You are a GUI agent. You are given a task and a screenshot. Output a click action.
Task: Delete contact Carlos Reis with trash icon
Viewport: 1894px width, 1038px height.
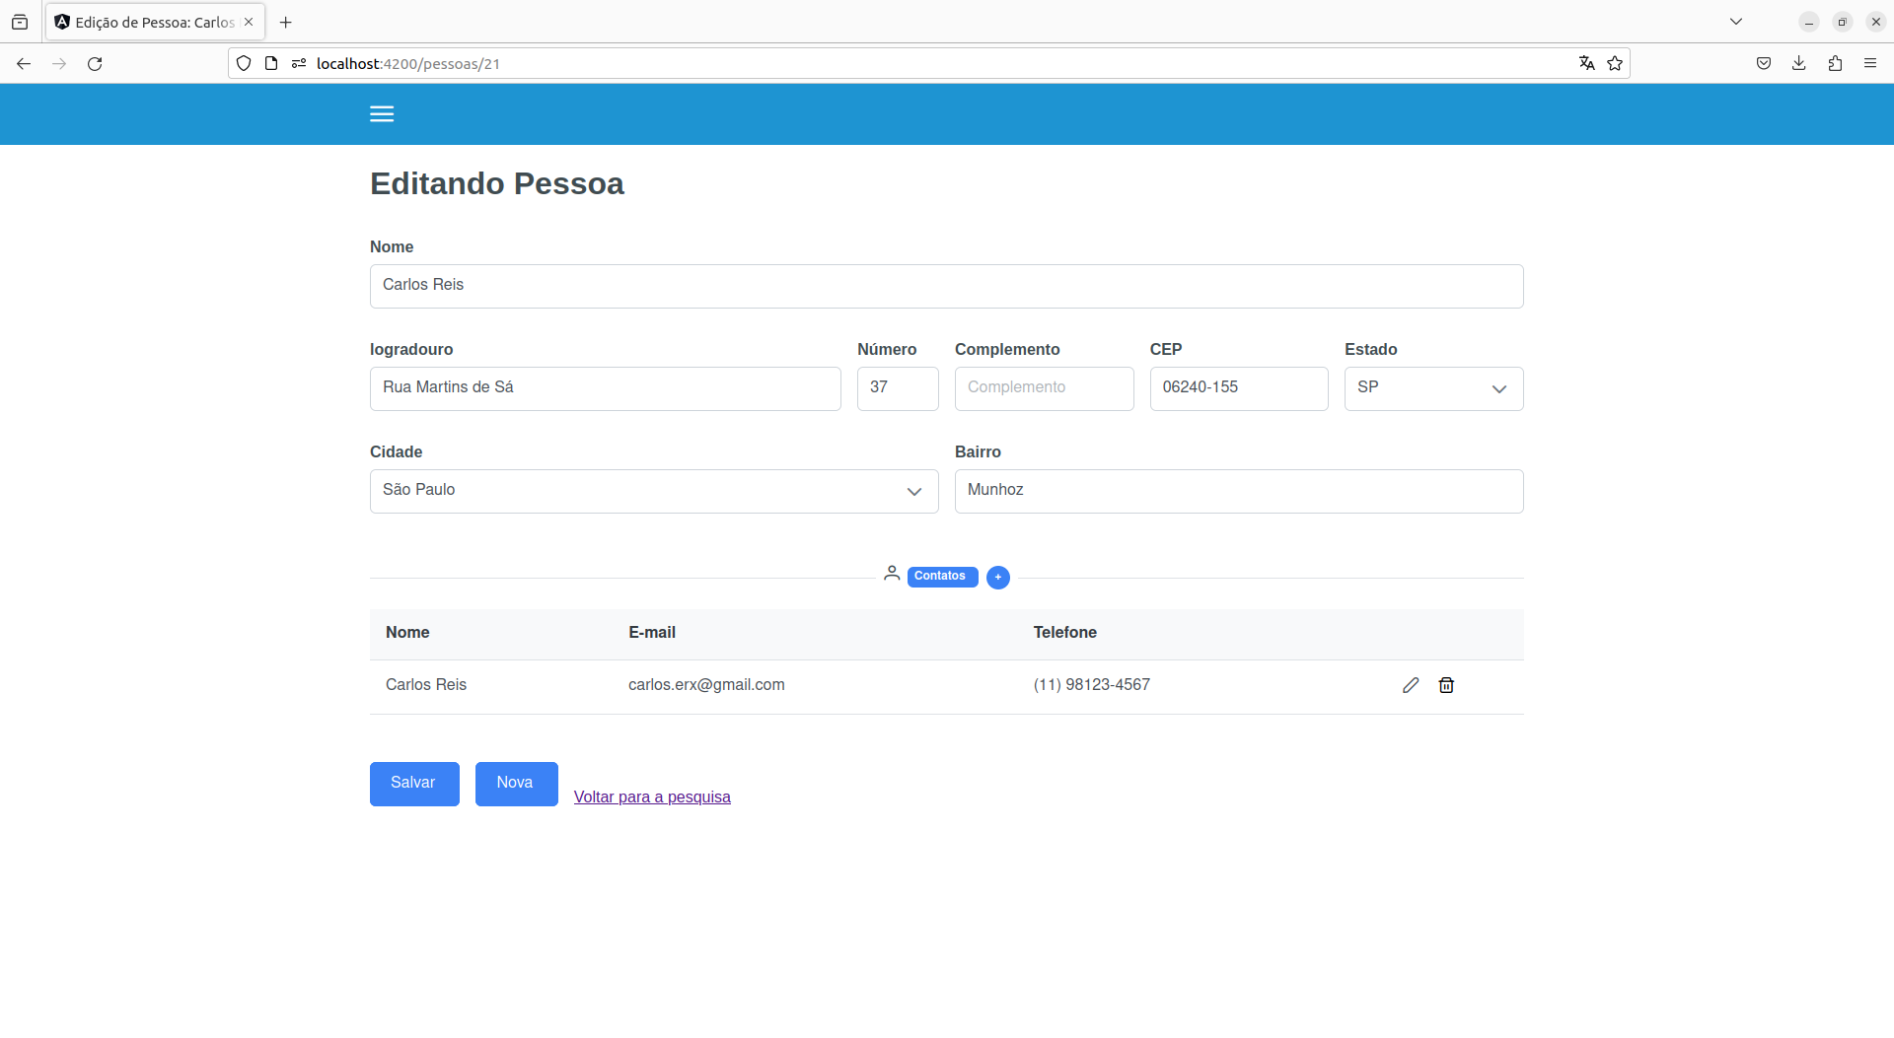point(1446,685)
